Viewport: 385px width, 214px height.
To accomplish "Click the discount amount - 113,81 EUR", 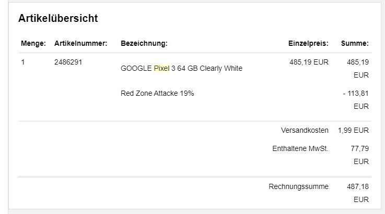I will (x=356, y=100).
